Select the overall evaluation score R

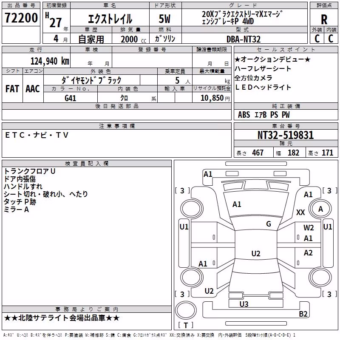pyautogui.click(x=324, y=20)
